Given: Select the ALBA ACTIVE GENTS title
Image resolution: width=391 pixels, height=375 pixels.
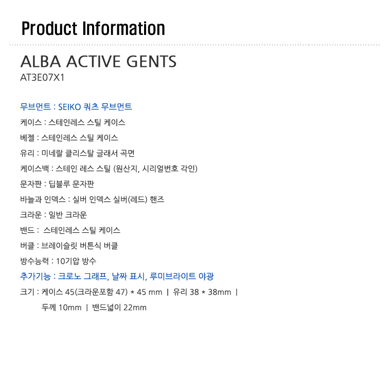Looking at the screenshot, I should (98, 62).
